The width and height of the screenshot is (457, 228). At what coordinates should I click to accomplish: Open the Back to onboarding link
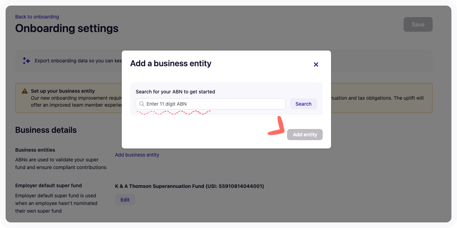tap(37, 16)
